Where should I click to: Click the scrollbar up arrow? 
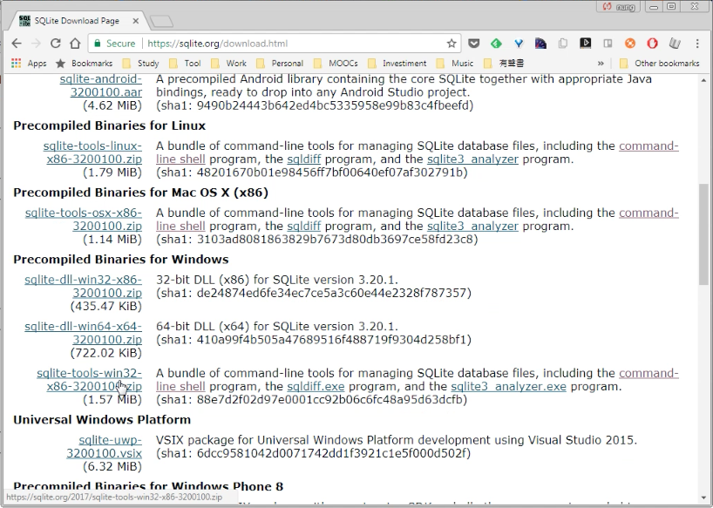[703, 80]
